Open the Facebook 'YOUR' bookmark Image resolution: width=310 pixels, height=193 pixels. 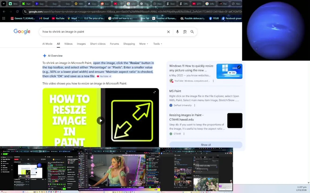pyautogui.click(x=214, y=18)
